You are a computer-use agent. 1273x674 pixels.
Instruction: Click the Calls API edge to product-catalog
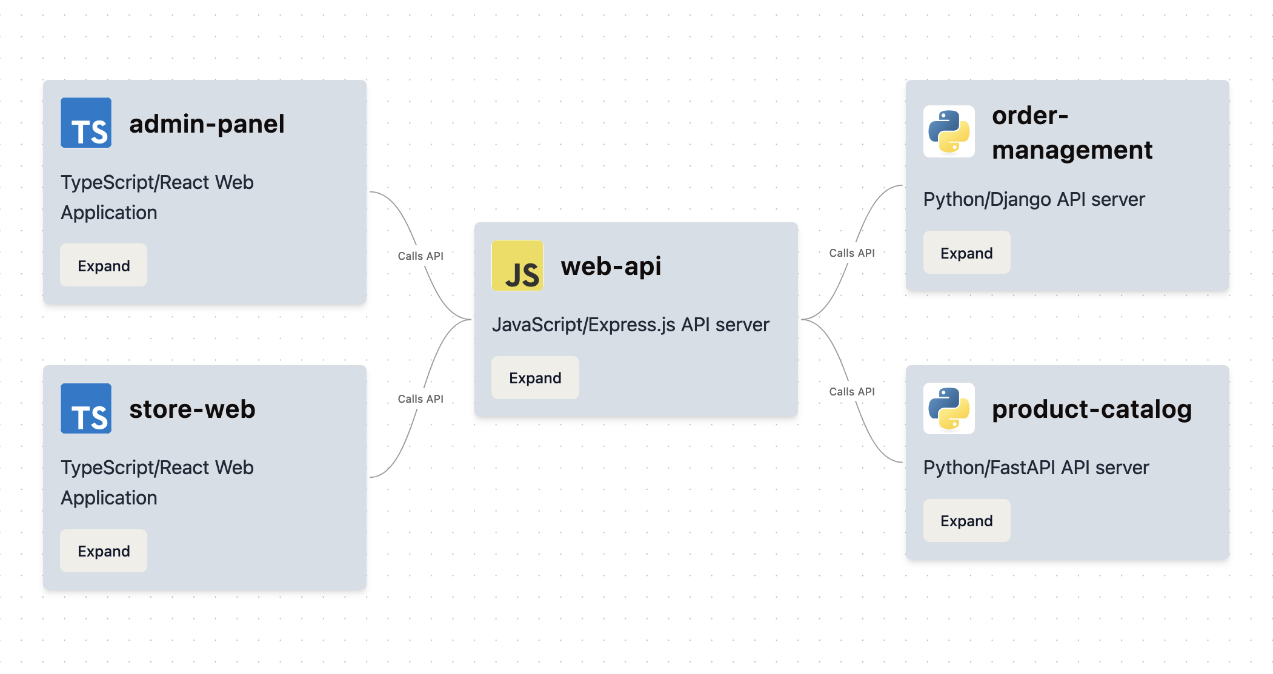[x=852, y=391]
